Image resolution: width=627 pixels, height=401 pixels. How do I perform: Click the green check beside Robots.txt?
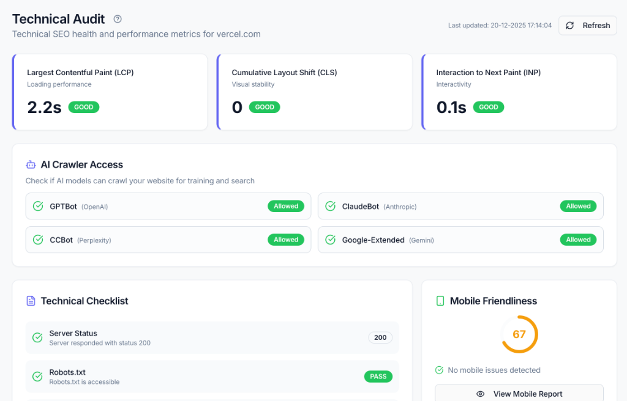(x=37, y=376)
